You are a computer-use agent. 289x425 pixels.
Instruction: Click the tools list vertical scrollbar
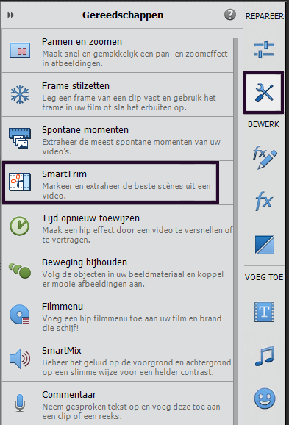[x=235, y=230]
